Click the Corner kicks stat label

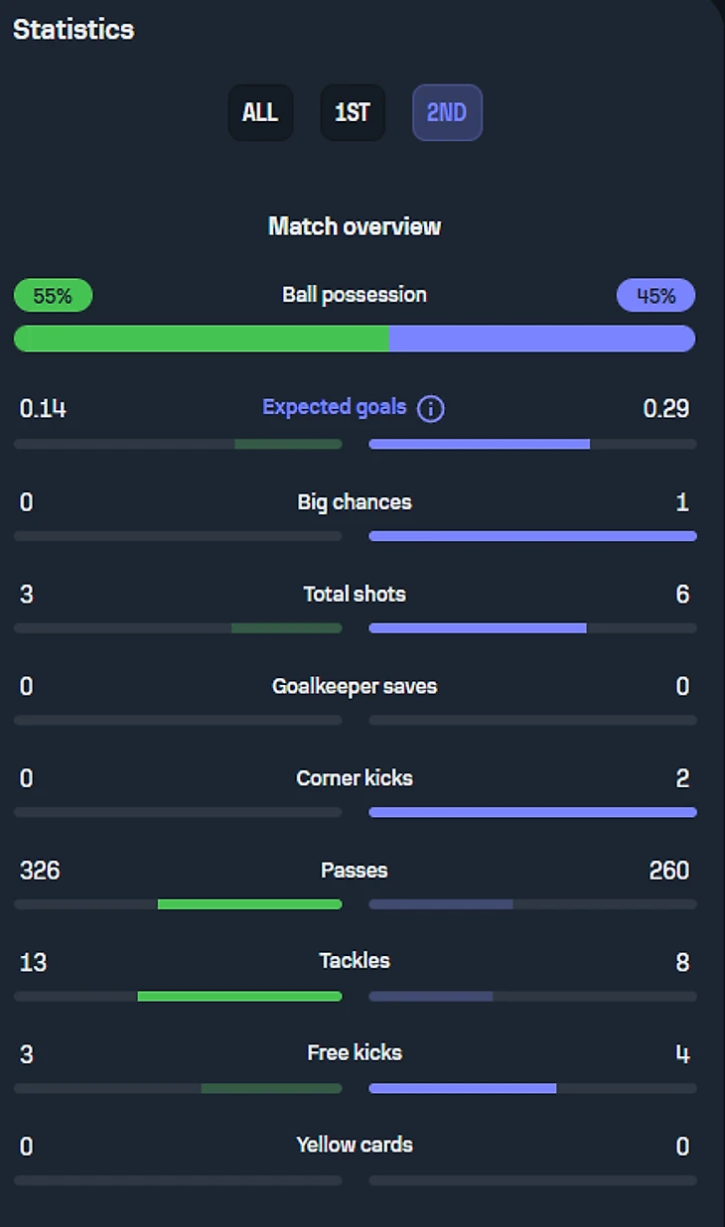click(355, 778)
